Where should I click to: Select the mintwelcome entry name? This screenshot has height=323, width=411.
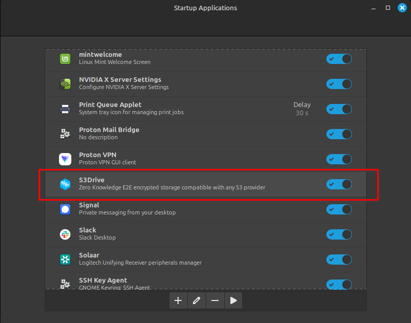101,54
